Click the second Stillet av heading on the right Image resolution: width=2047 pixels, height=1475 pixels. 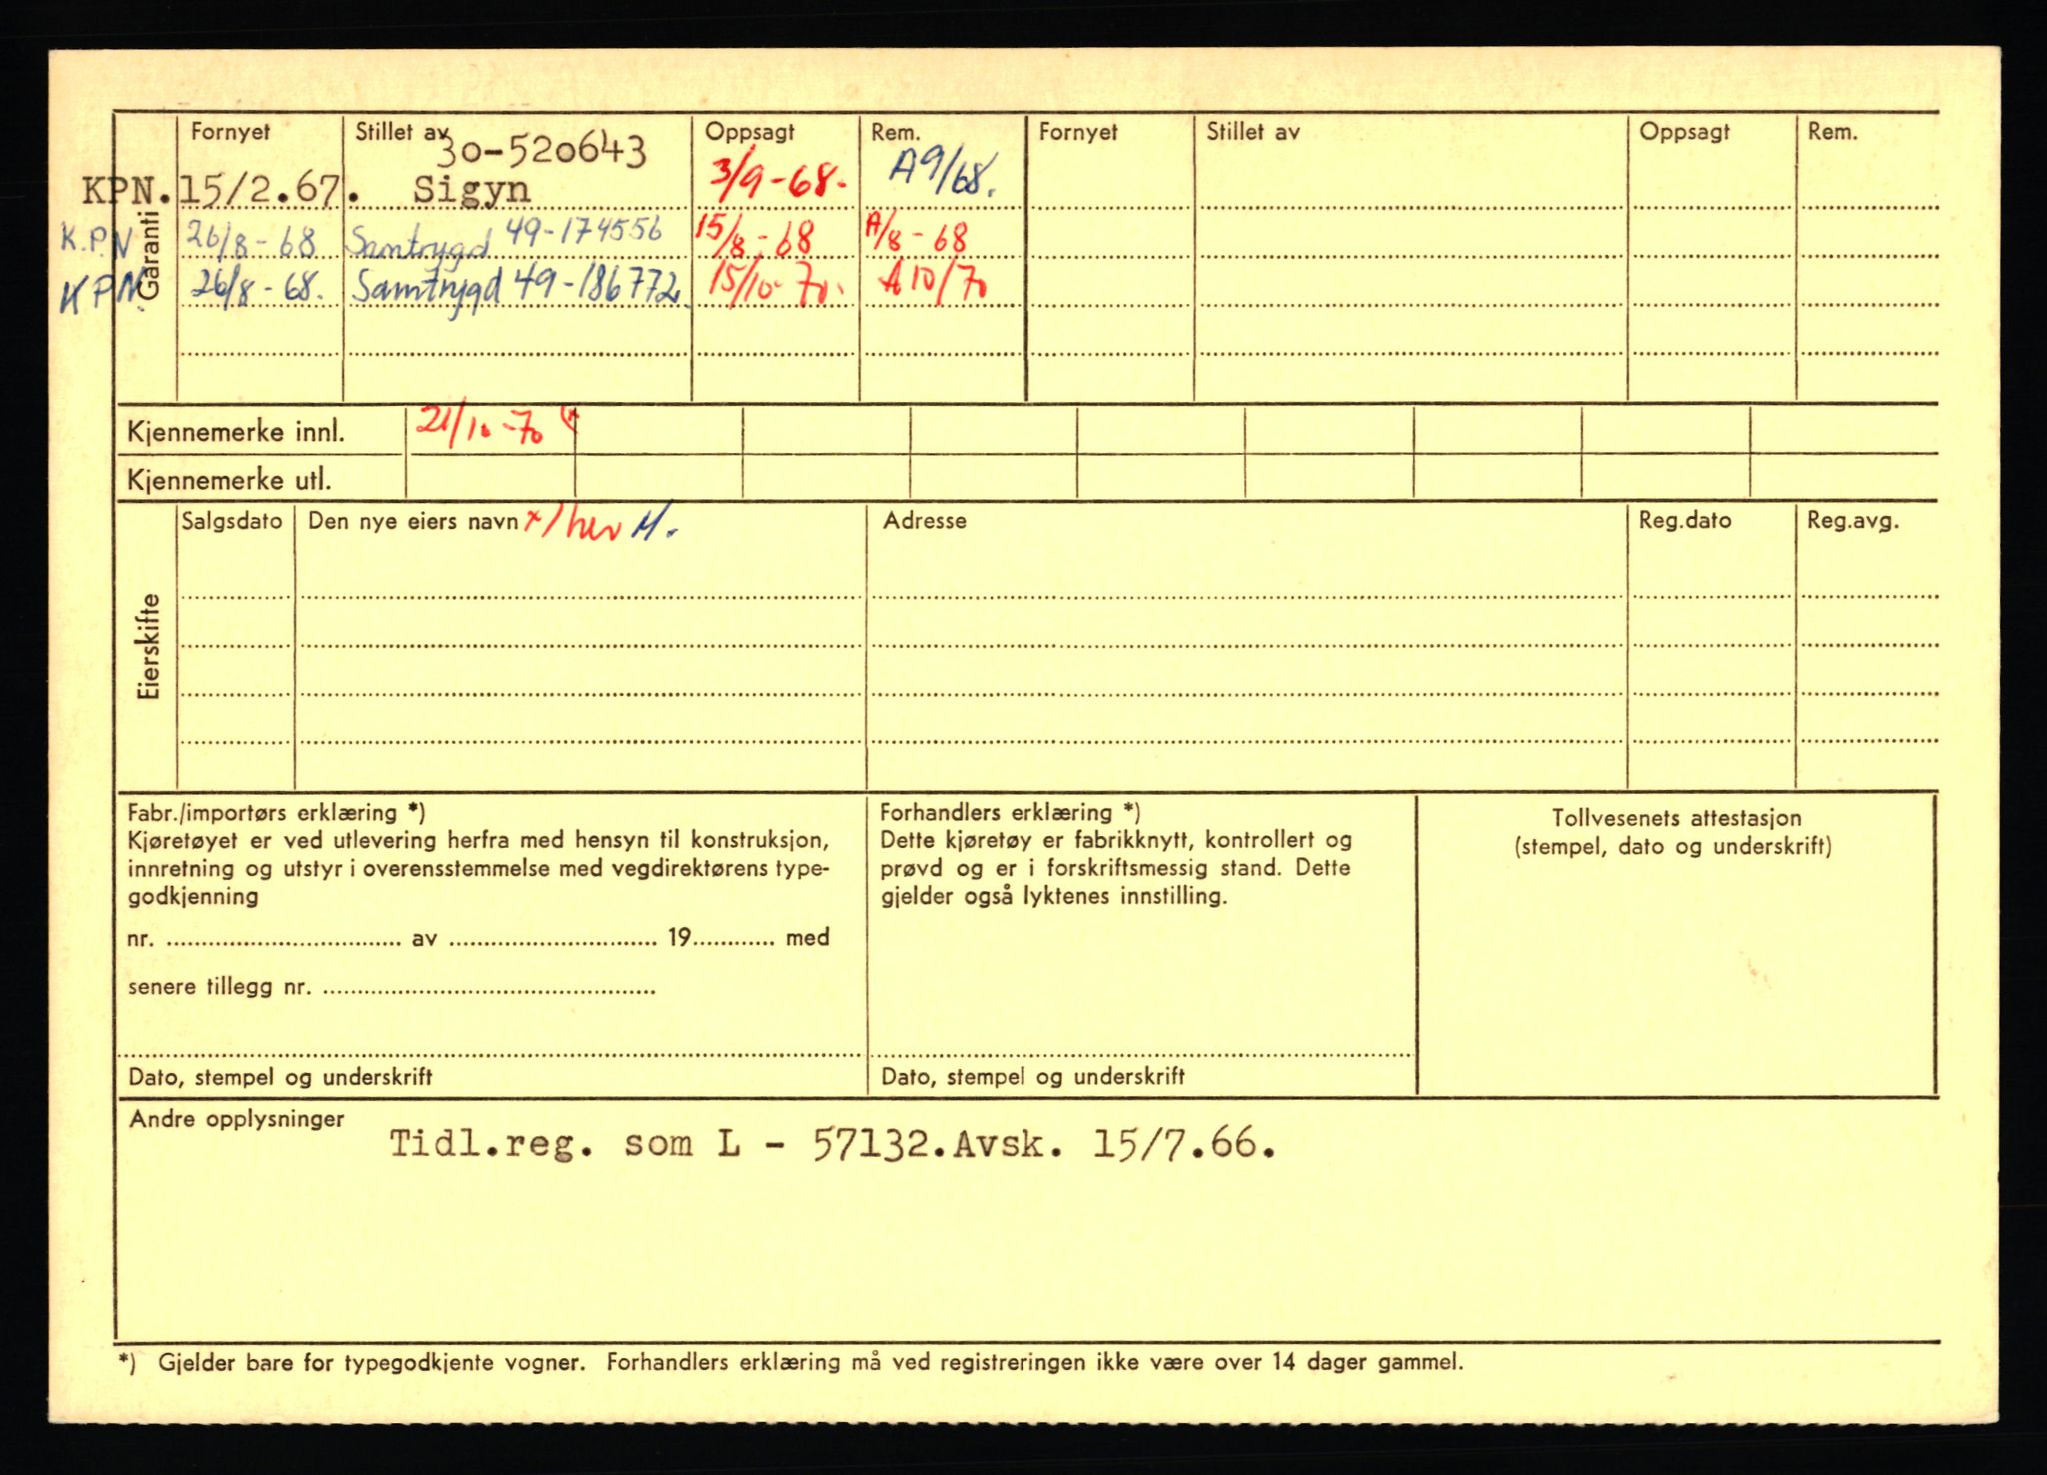[x=1253, y=132]
